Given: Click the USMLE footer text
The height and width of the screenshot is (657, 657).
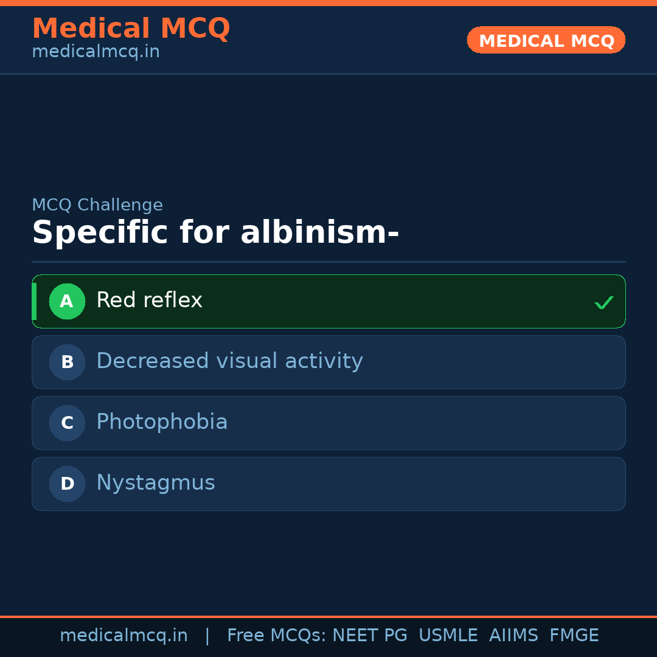Looking at the screenshot, I should (448, 636).
